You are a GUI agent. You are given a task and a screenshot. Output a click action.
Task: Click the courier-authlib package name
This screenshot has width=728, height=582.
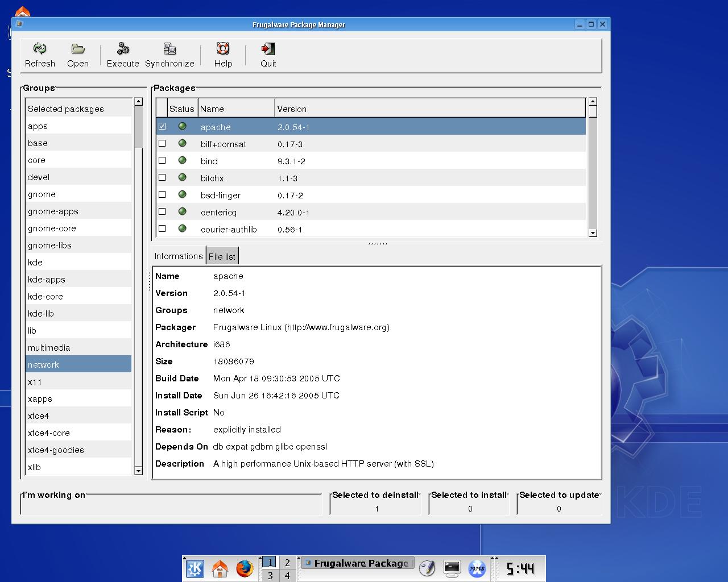pos(229,229)
